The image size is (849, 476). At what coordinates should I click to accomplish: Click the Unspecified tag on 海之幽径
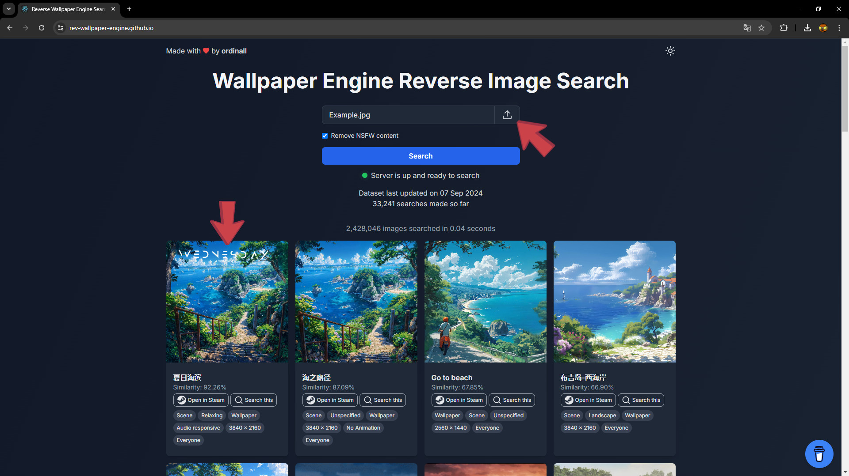click(345, 416)
